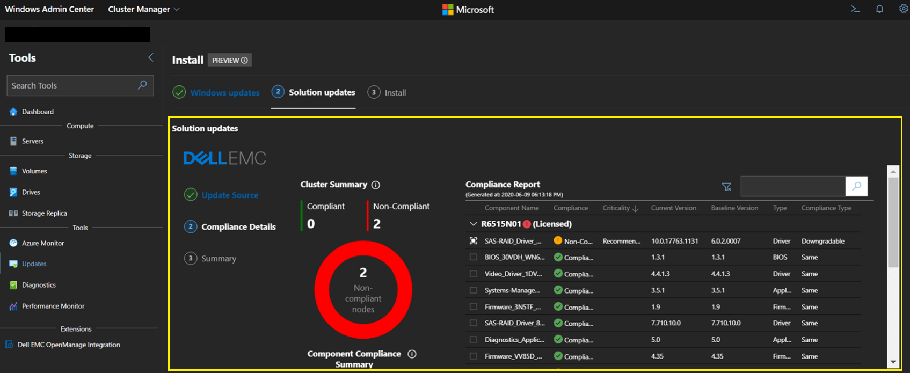Click the scrollbar down arrow

tap(893, 362)
